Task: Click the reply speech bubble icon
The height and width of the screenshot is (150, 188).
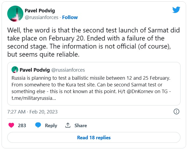Action: point(38,125)
